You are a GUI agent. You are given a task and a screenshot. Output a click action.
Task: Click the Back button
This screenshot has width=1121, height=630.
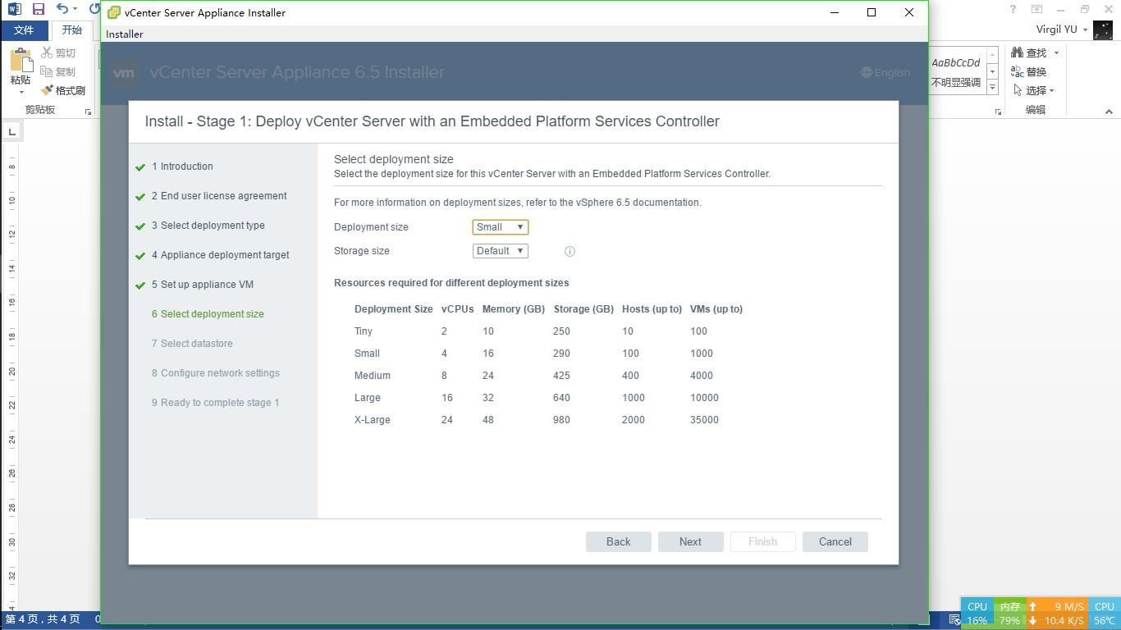[x=619, y=541]
